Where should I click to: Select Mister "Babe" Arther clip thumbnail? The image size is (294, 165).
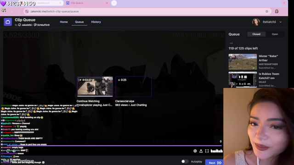pos(243,62)
